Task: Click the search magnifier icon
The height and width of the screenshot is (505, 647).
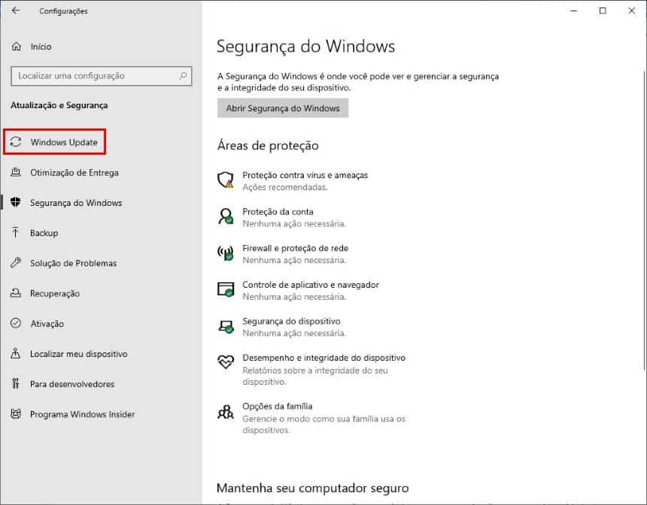Action: [x=183, y=76]
